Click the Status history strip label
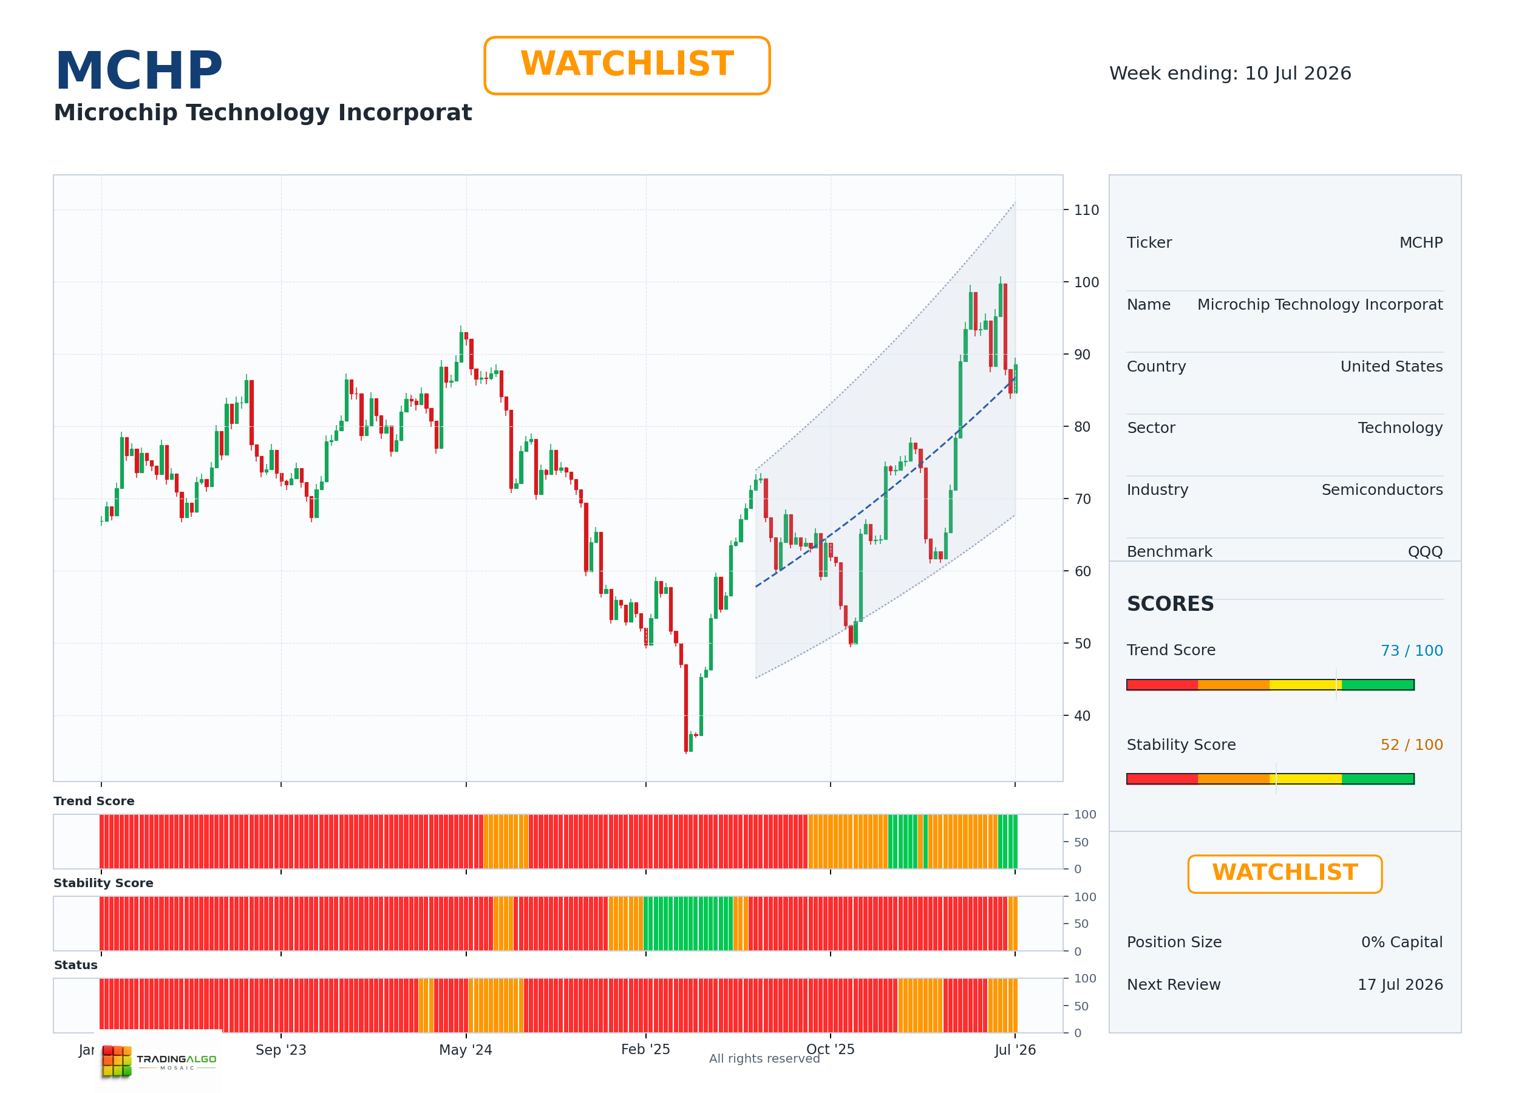The image size is (1530, 1093). click(76, 965)
